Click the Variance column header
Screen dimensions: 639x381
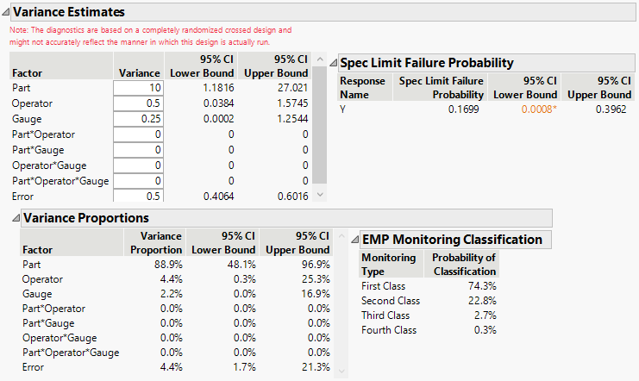[x=139, y=73]
